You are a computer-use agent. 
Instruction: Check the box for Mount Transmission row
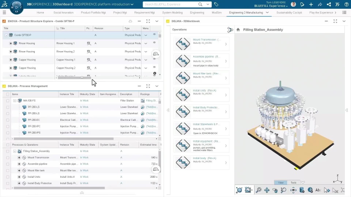(8, 158)
